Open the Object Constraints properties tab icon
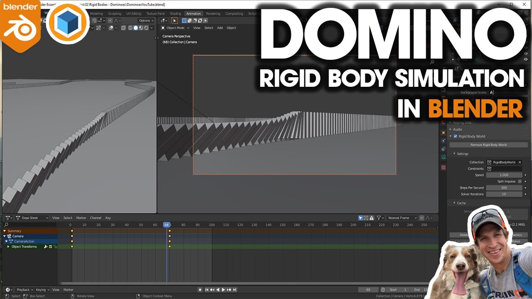 pos(443,149)
